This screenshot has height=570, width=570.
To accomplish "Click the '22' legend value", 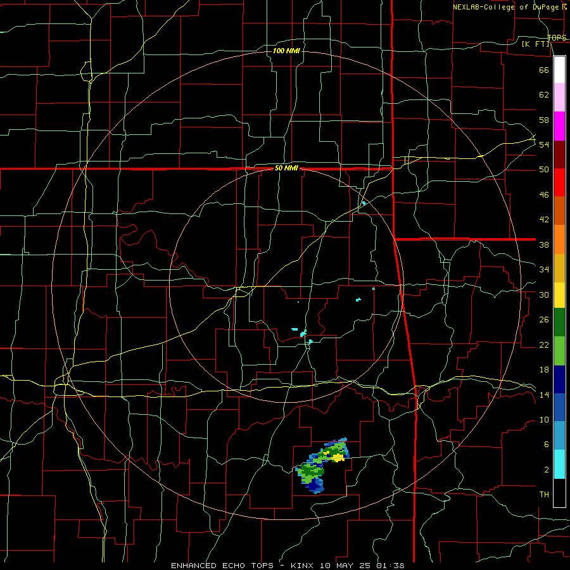I will [x=544, y=345].
